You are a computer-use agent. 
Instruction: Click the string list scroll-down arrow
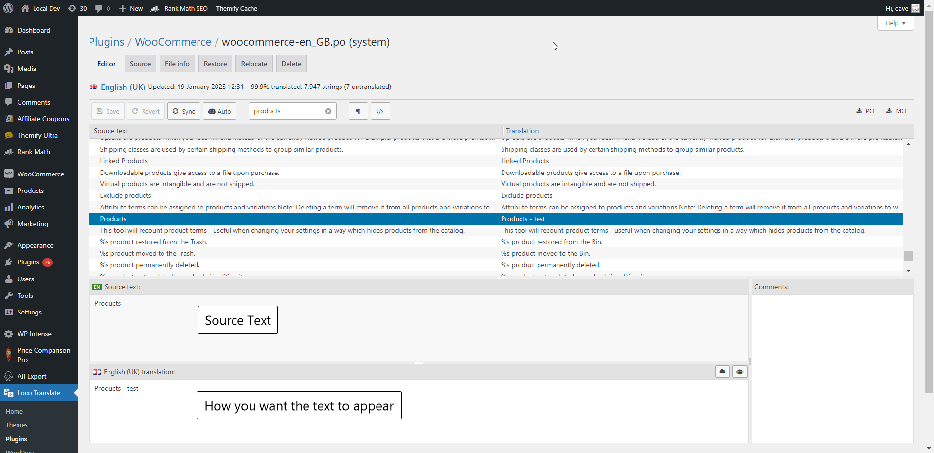[x=908, y=271]
